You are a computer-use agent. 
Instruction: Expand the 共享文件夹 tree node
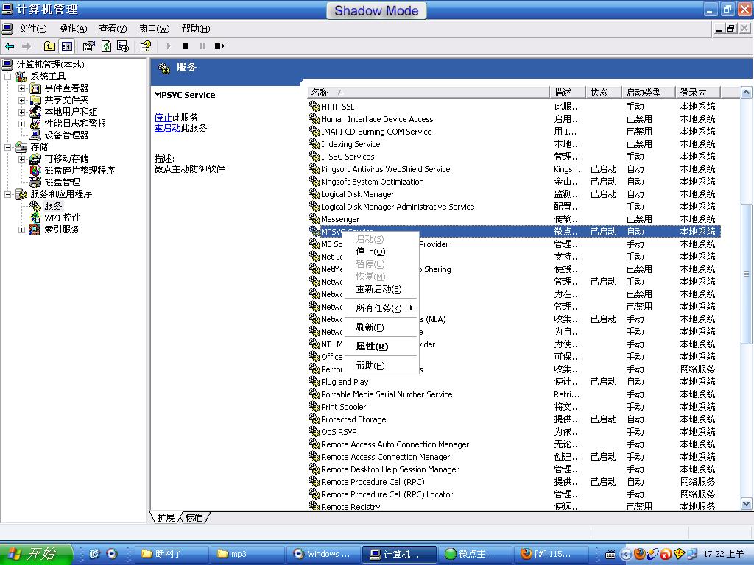pyautogui.click(x=21, y=100)
